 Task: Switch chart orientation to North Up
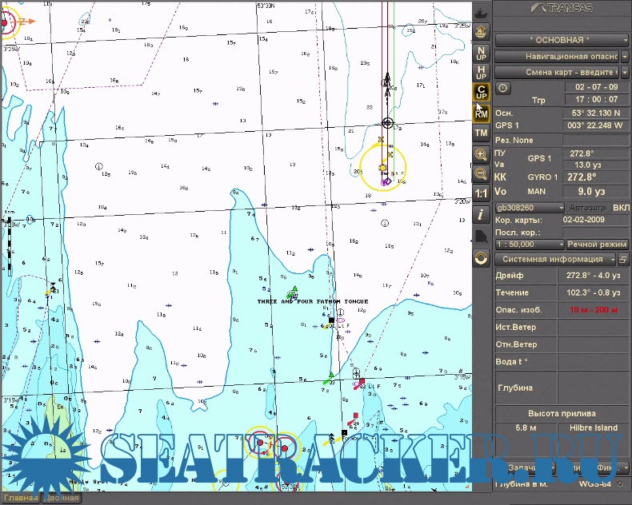[481, 54]
